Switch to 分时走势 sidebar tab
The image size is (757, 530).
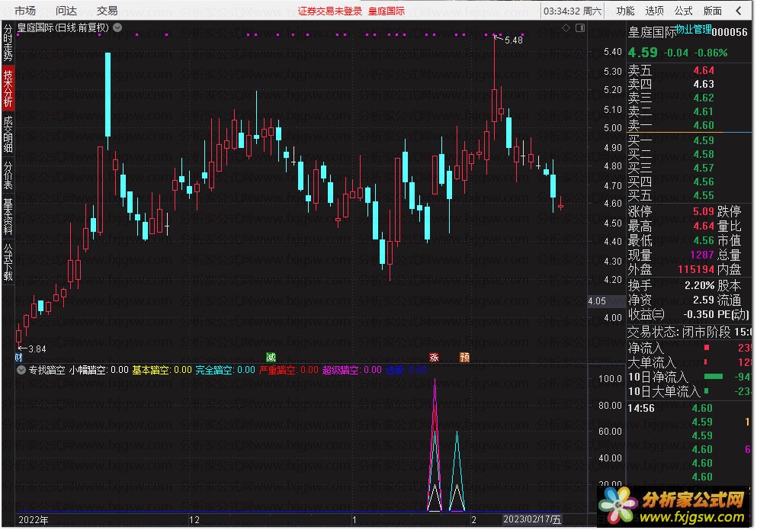pyautogui.click(x=8, y=43)
